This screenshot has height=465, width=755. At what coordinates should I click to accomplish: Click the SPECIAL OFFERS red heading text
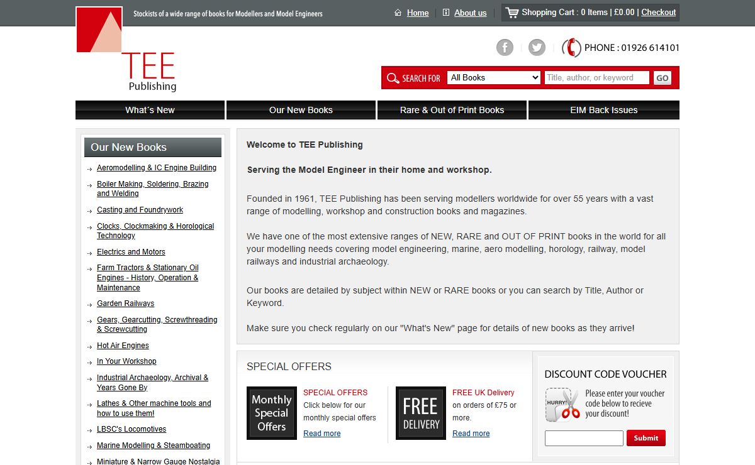click(335, 392)
